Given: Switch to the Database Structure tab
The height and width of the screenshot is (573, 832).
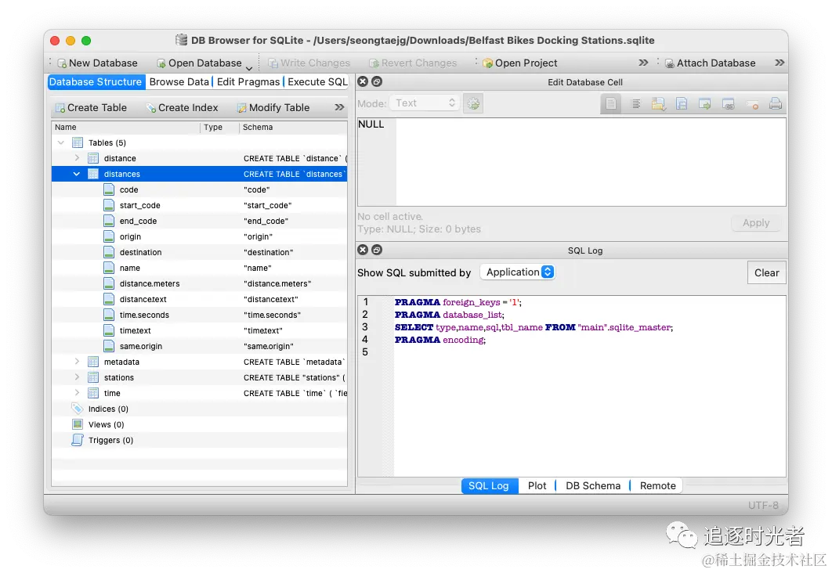Looking at the screenshot, I should pos(96,81).
